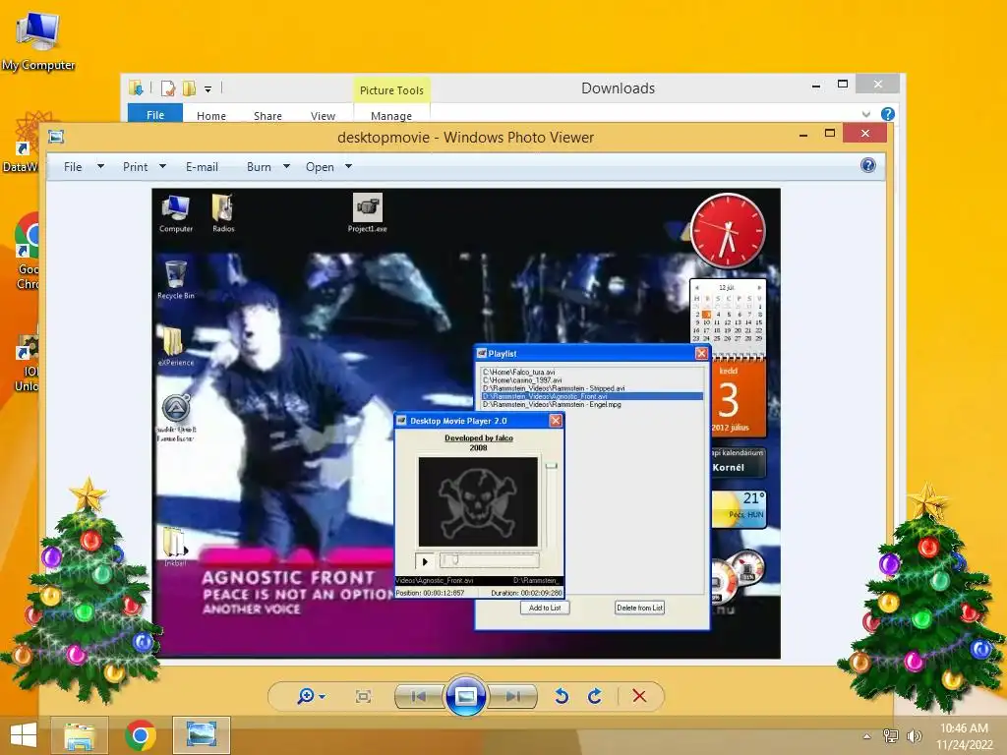
Task: Open Chrome from the taskbar
Action: click(141, 735)
